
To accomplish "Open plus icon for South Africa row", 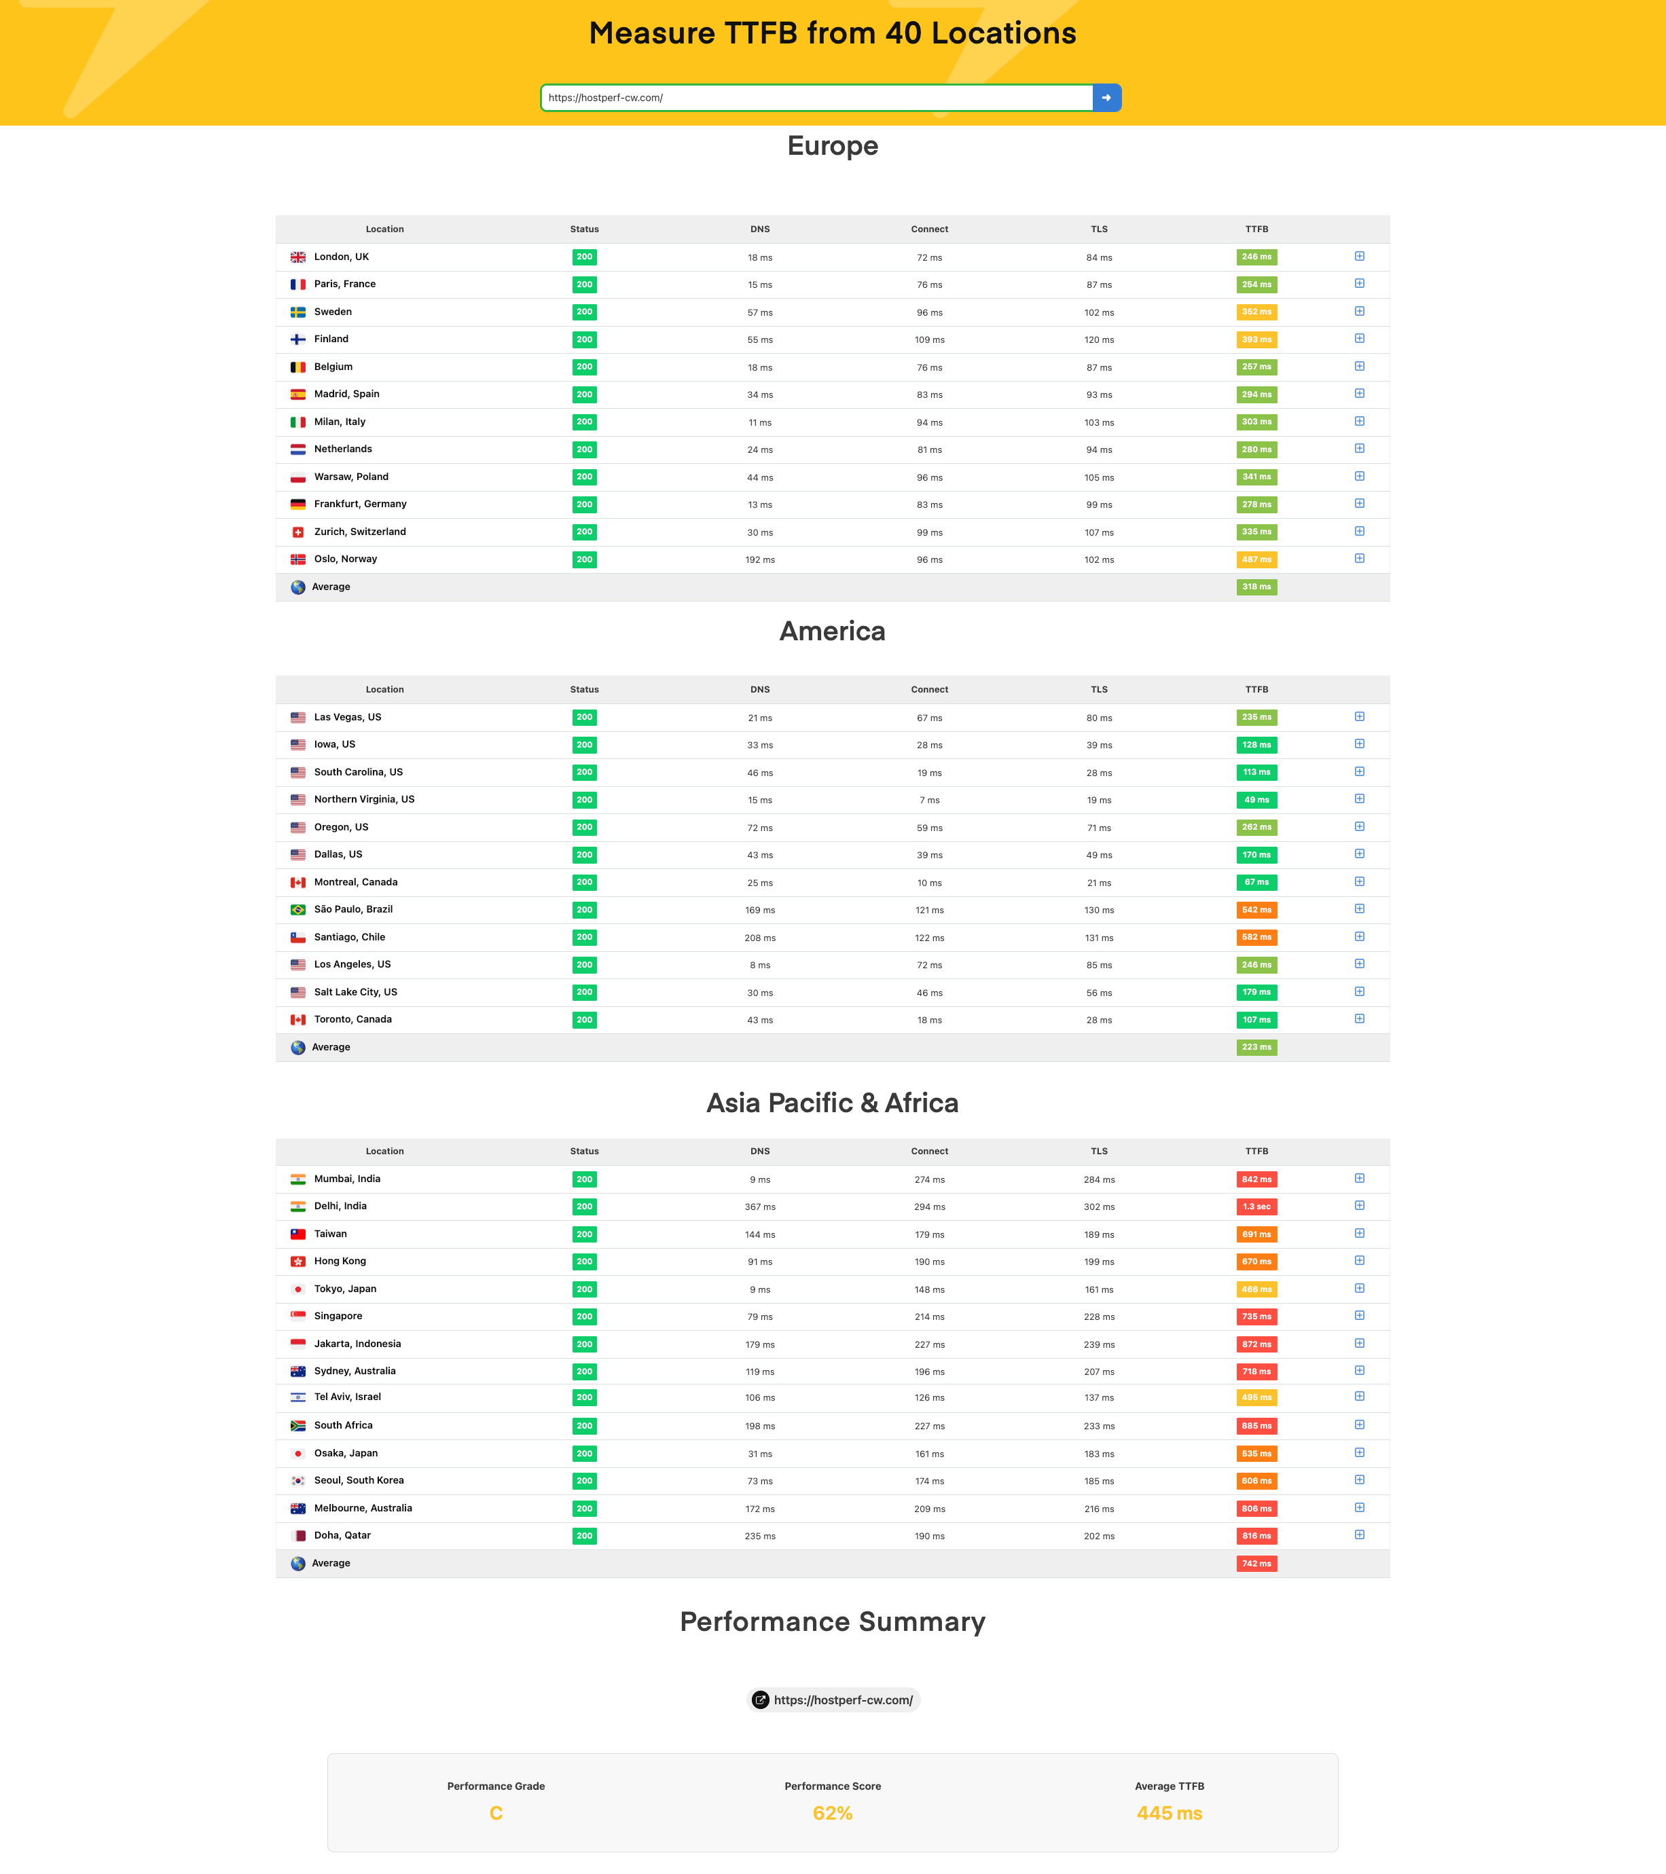I will (x=1359, y=1425).
